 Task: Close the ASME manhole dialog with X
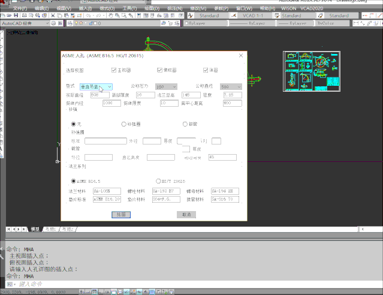(241, 55)
